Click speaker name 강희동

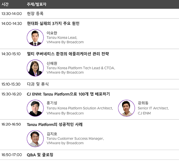[143, 103]
